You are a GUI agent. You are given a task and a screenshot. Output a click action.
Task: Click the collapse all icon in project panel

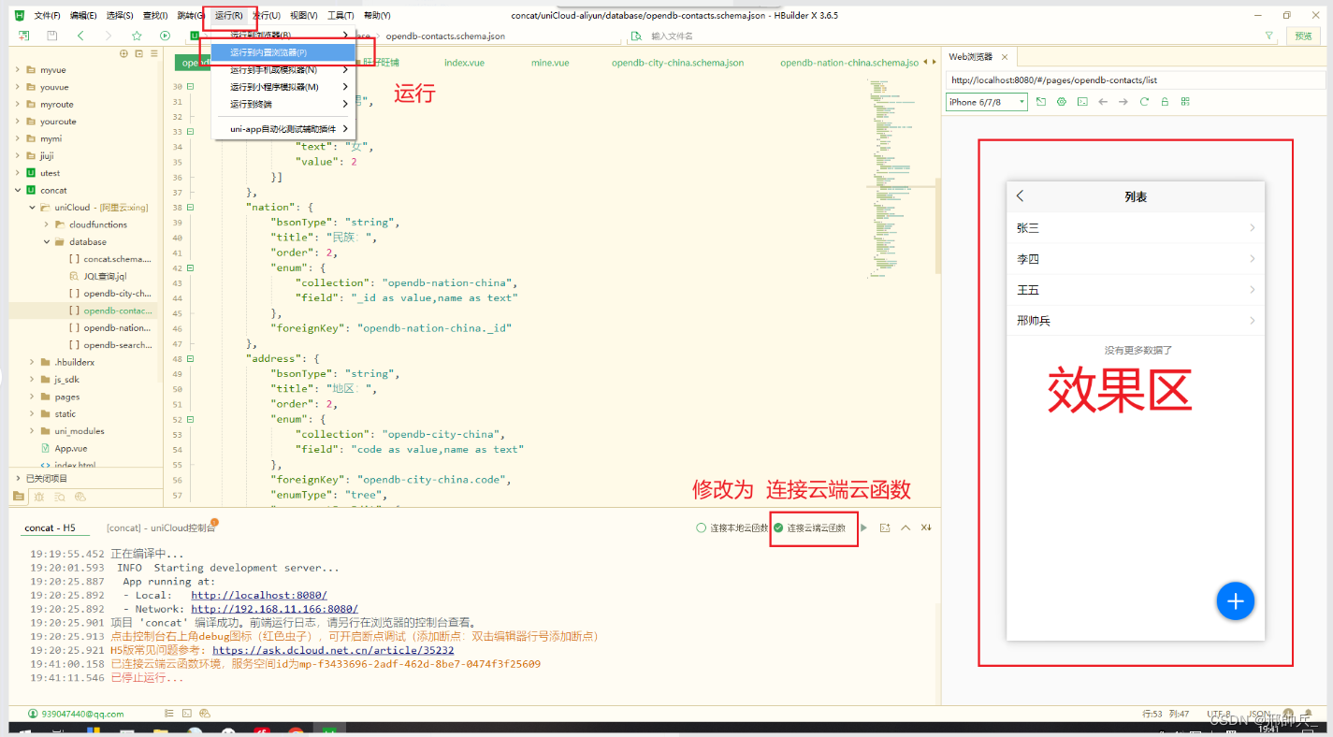pos(138,53)
